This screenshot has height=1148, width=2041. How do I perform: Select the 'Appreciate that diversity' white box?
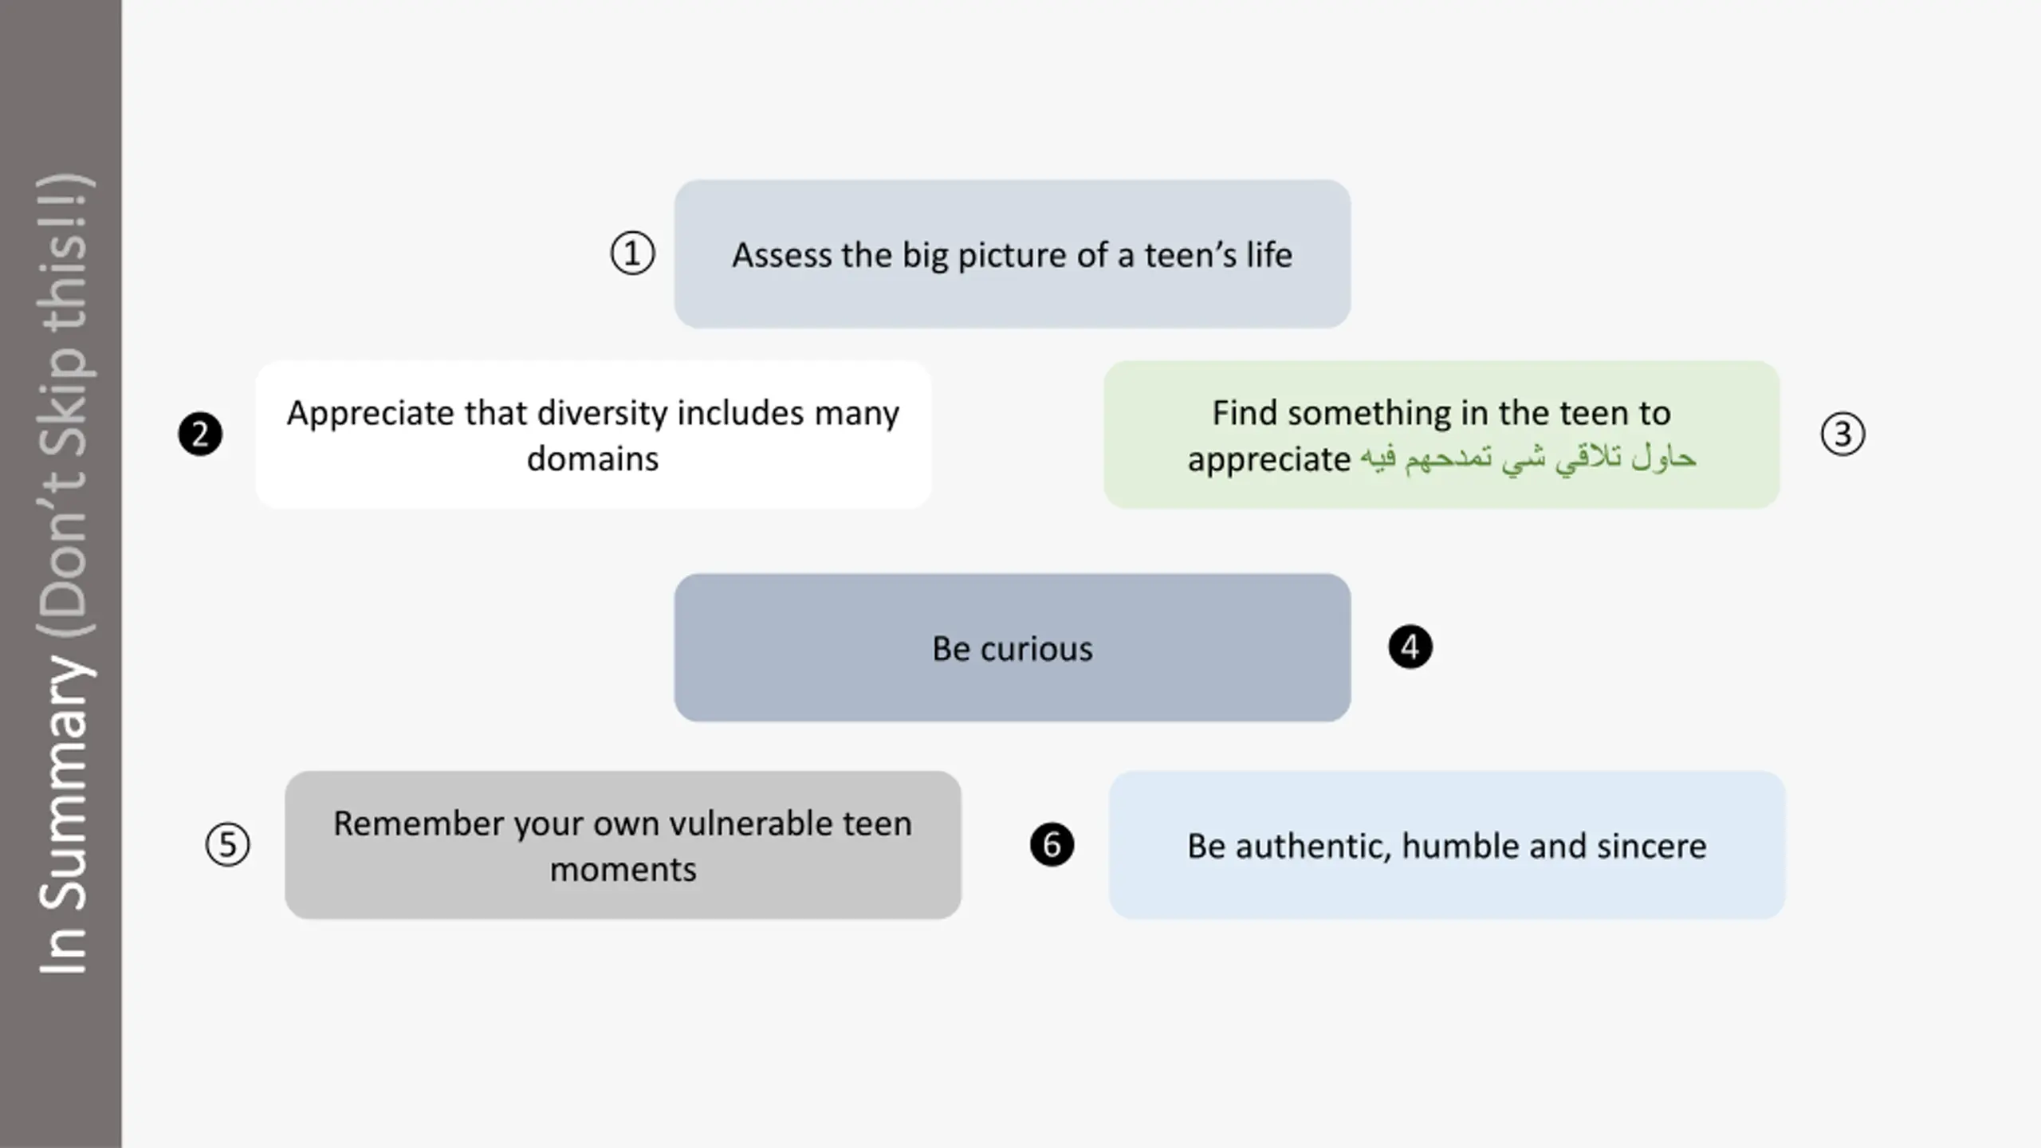coord(593,434)
